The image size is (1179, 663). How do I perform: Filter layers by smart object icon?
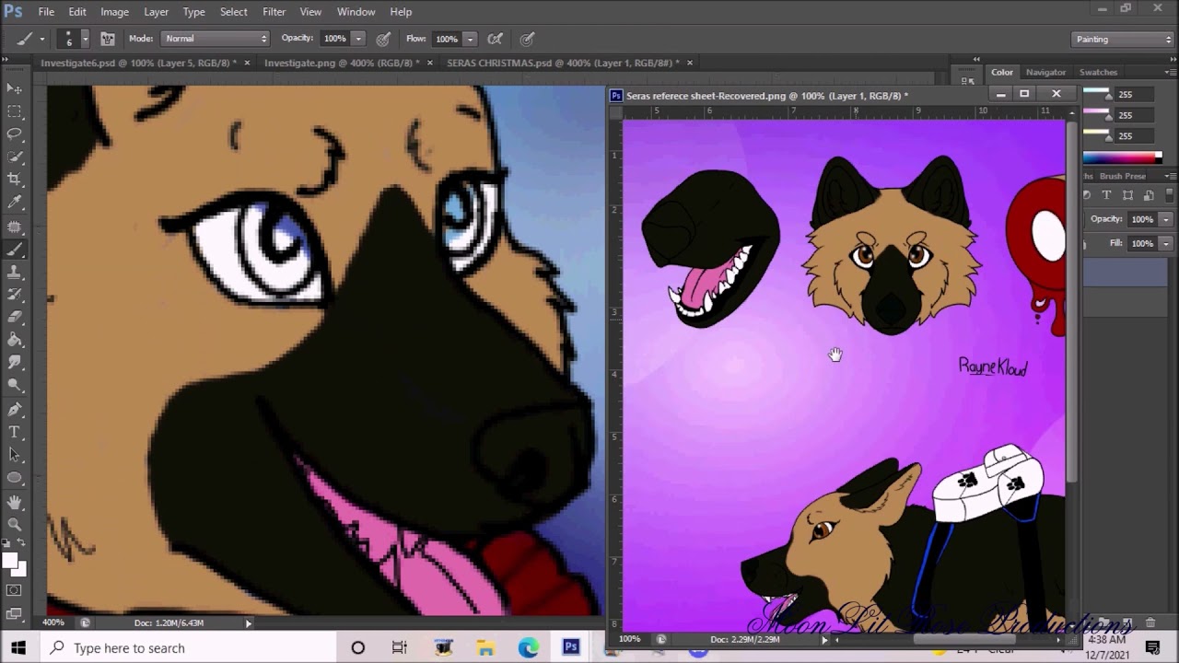point(1148,195)
